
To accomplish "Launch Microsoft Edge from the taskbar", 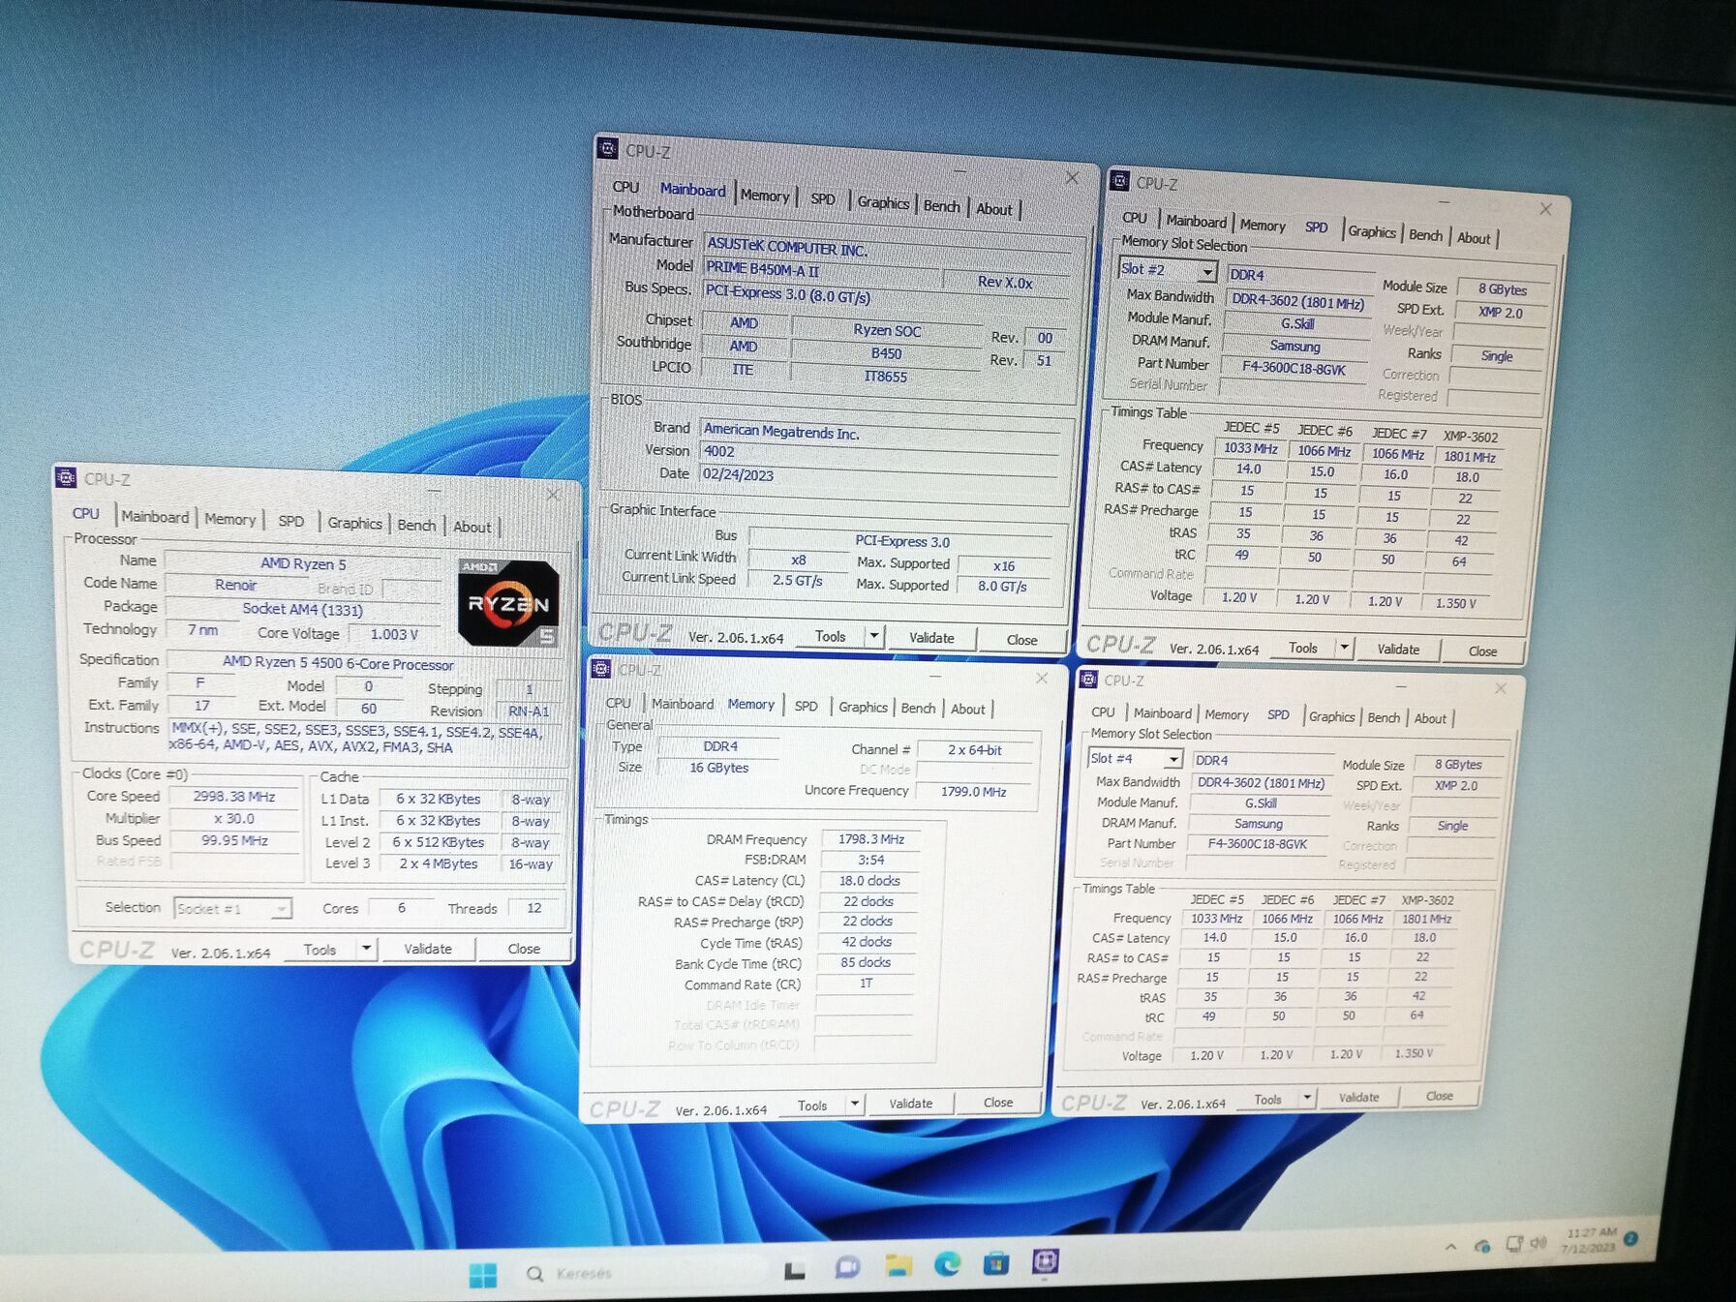I will [x=947, y=1262].
